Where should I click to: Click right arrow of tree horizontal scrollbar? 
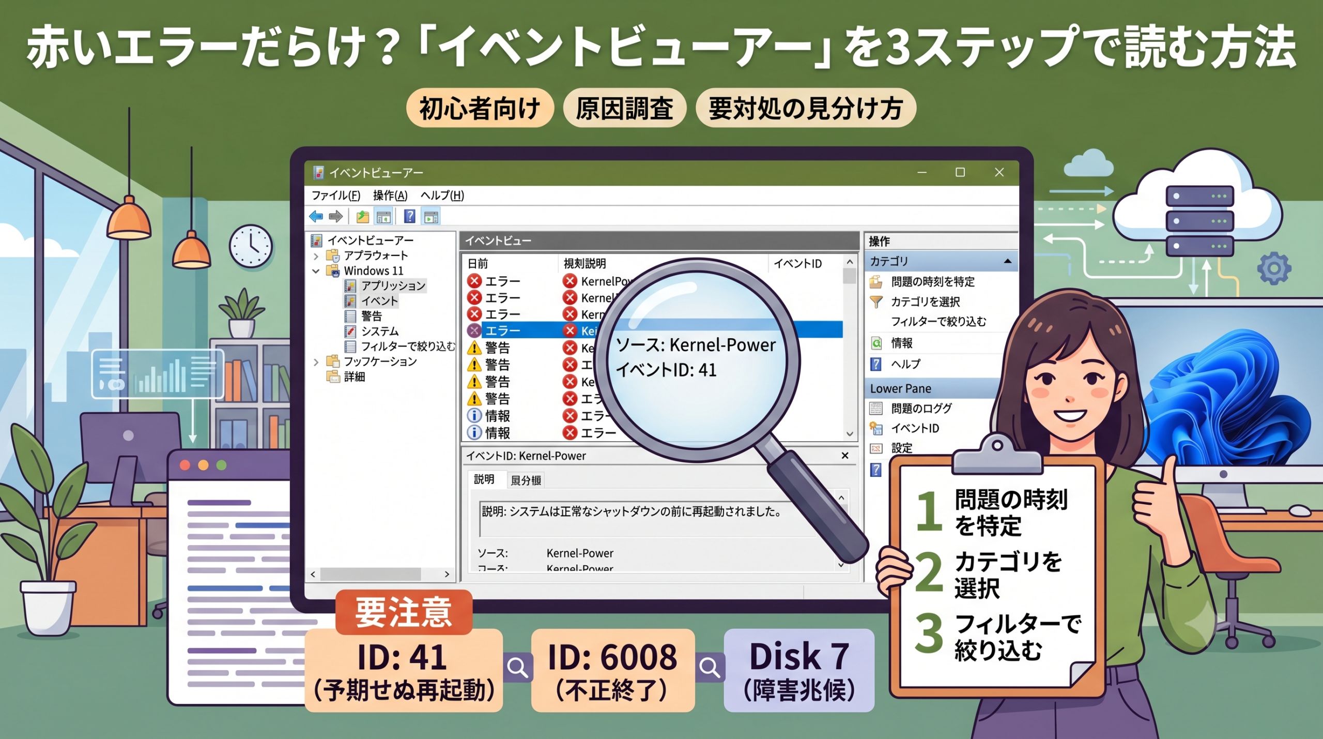[x=447, y=575]
